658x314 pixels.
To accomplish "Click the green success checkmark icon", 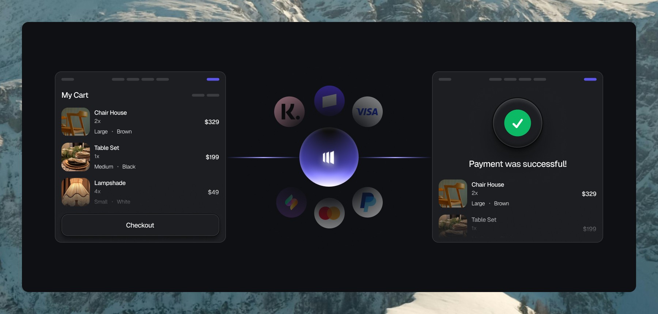I will pos(518,123).
